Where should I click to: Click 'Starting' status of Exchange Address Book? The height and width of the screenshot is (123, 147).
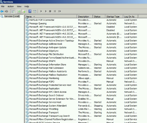(98, 44)
